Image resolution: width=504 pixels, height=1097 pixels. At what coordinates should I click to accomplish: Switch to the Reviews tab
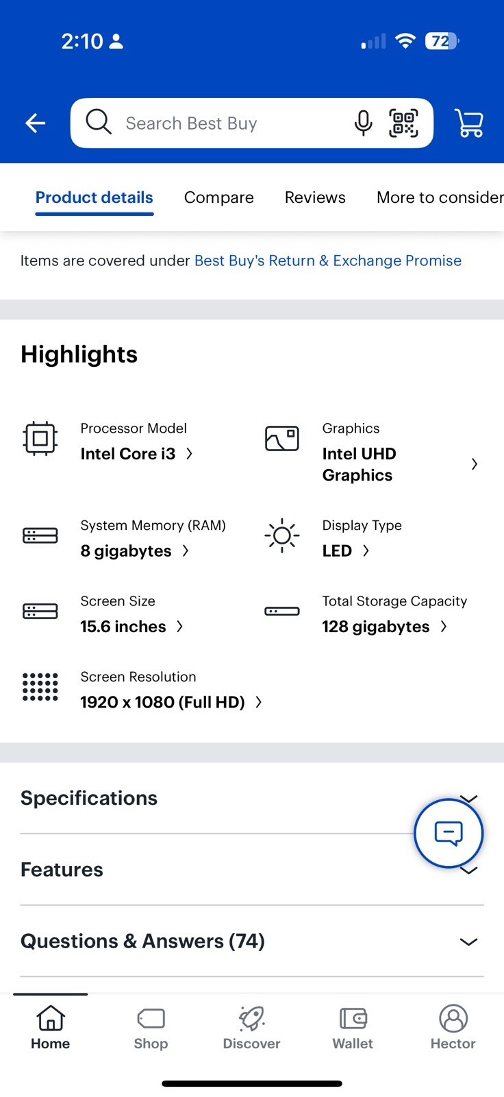pyautogui.click(x=315, y=197)
